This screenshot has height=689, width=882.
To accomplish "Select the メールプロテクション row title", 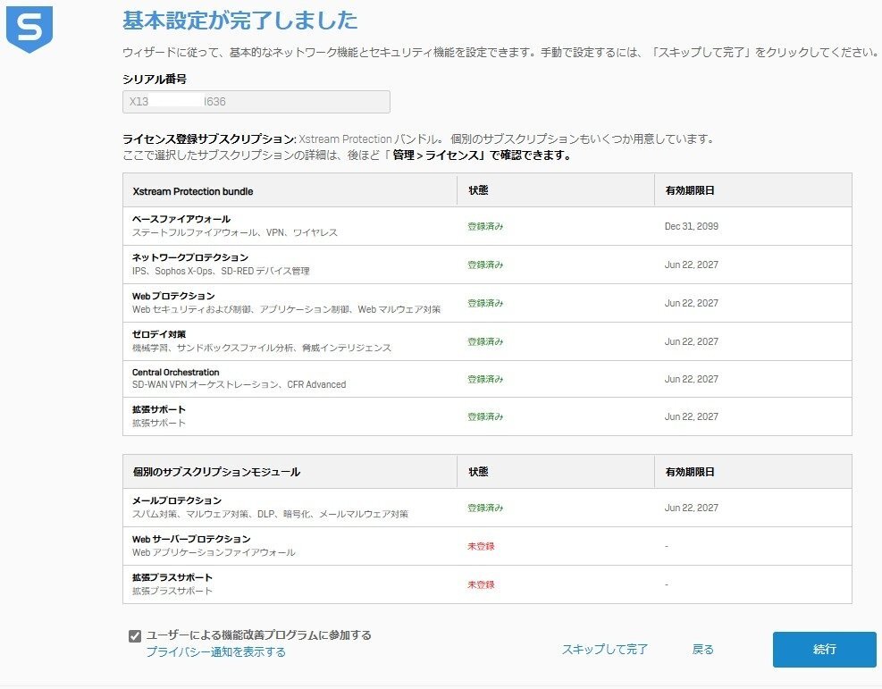I will 177,500.
